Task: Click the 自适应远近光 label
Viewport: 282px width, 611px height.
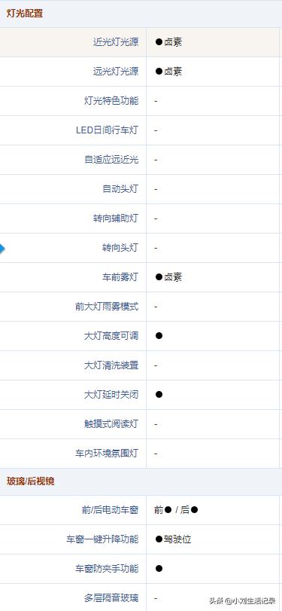Action: [x=111, y=160]
